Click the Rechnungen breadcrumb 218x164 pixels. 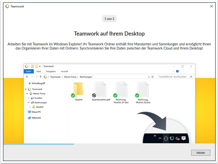pos(86,77)
